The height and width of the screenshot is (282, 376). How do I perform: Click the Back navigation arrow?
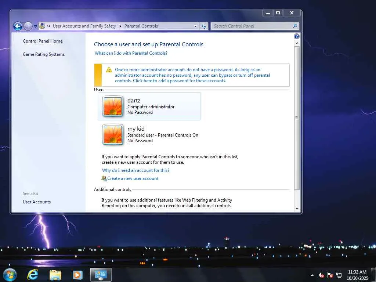coord(18,26)
